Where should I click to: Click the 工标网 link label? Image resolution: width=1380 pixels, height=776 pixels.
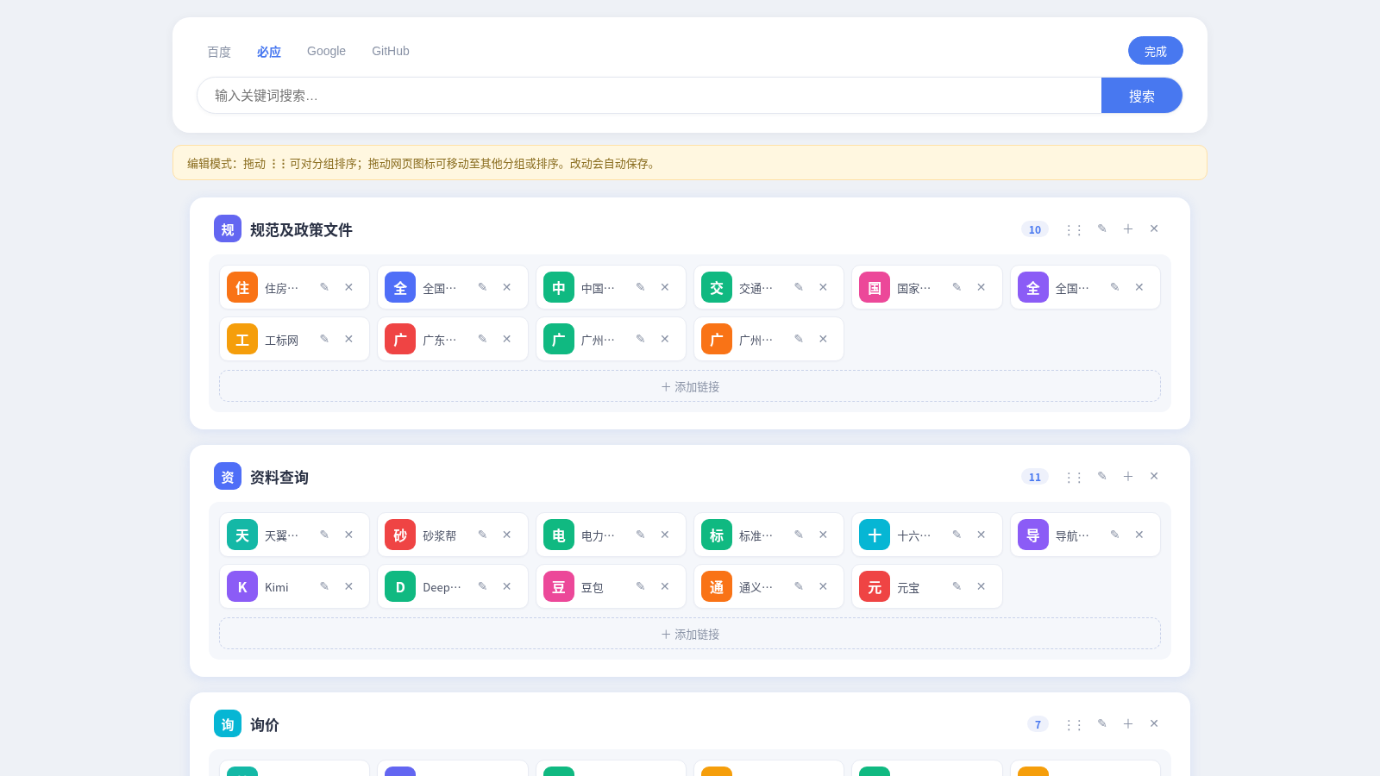point(281,340)
